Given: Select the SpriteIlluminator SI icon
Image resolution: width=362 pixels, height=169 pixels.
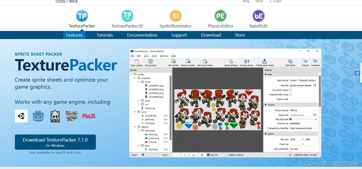Looking at the screenshot, I should (176, 16).
